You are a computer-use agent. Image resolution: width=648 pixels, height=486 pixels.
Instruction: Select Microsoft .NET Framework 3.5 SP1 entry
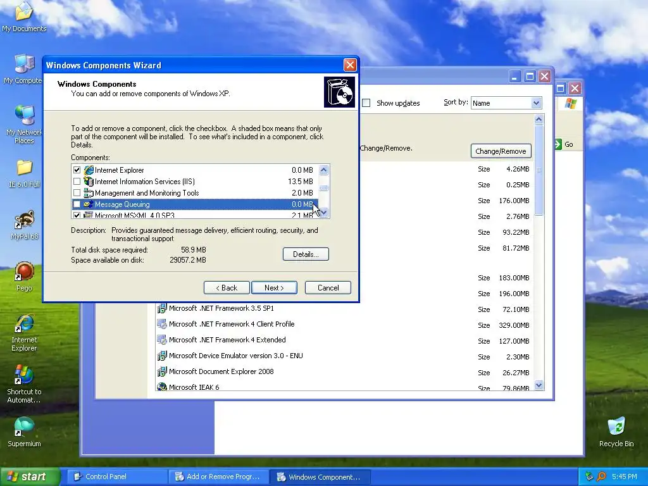pos(221,308)
